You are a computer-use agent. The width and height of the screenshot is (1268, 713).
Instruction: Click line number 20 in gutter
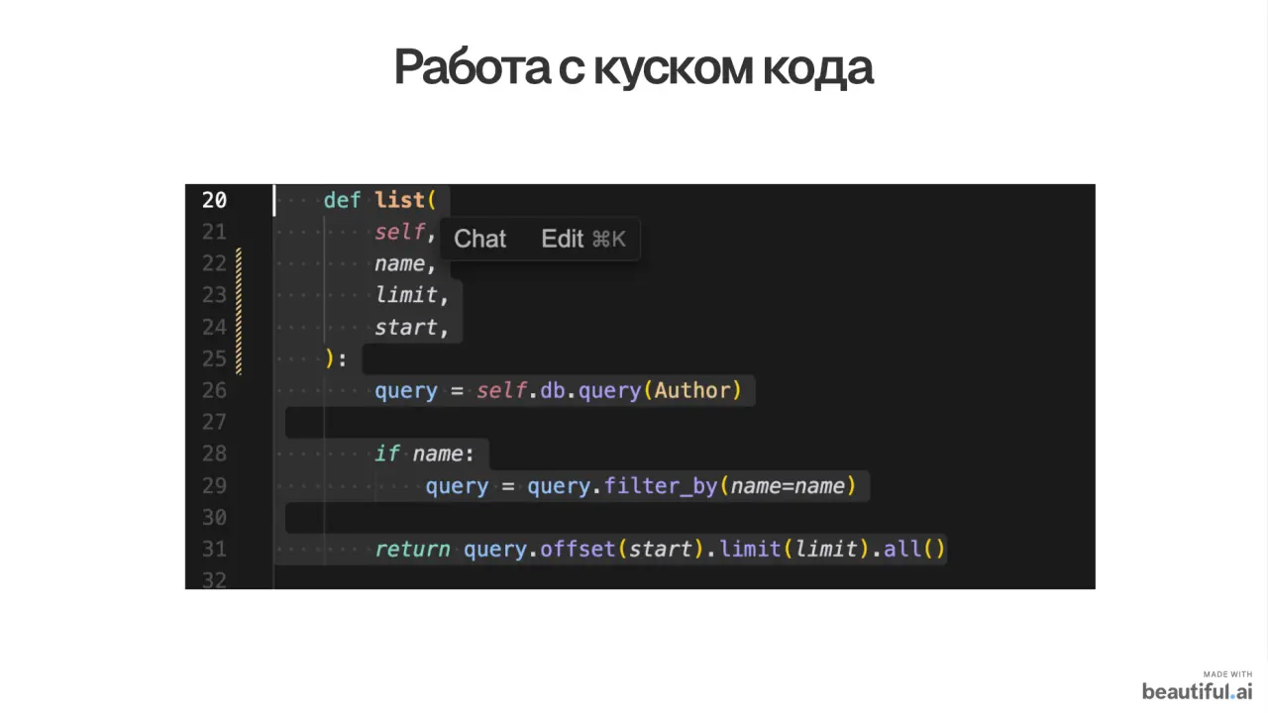(x=214, y=200)
